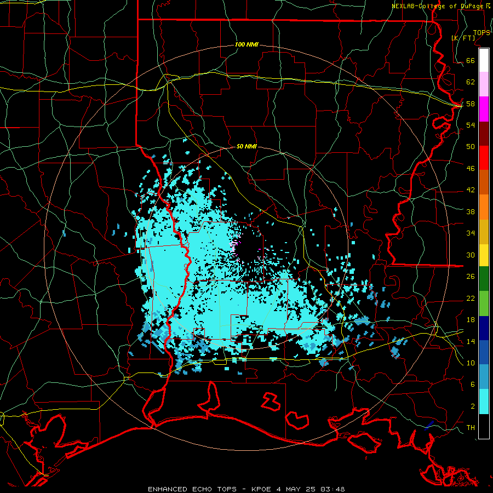
Task: Click the legend value "42"
Action: (471, 190)
